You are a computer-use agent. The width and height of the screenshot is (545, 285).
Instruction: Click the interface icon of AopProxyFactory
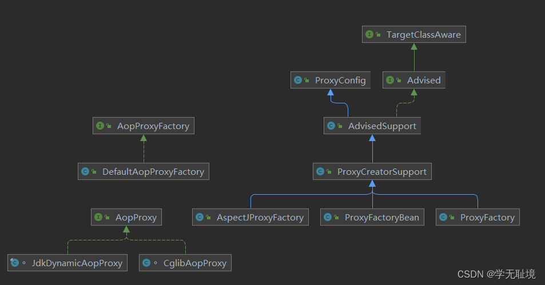(100, 126)
